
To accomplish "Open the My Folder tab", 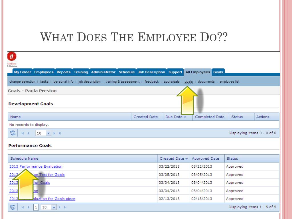I will point(23,72).
